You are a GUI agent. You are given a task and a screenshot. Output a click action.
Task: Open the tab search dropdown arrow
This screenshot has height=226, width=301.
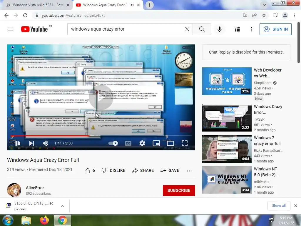264,5
